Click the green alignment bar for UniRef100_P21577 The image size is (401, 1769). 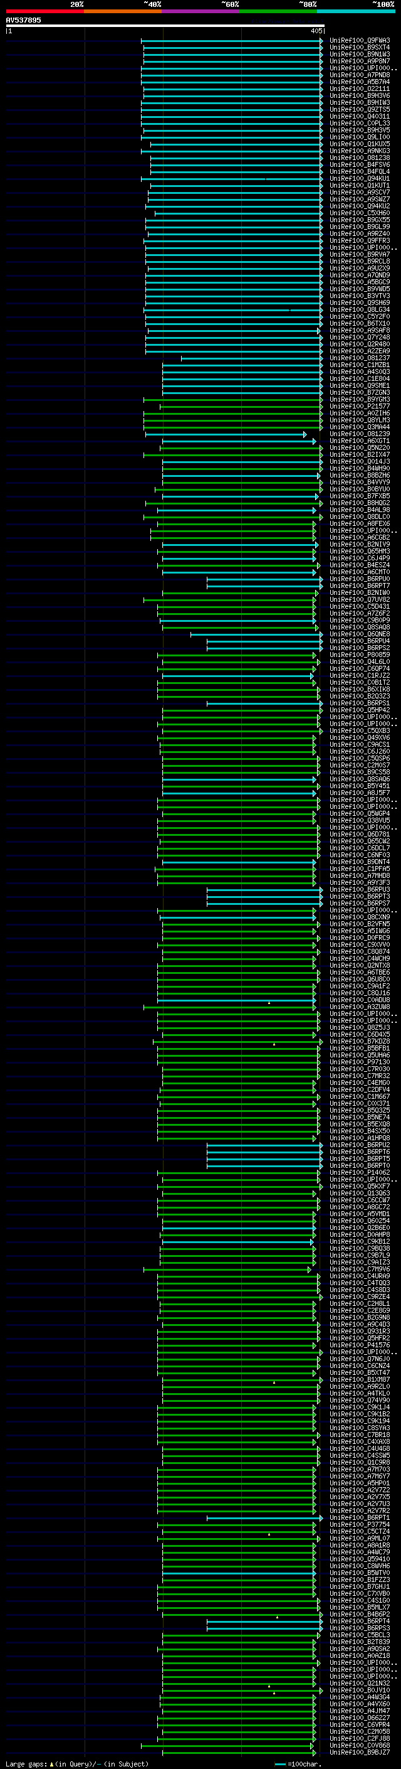241,406
